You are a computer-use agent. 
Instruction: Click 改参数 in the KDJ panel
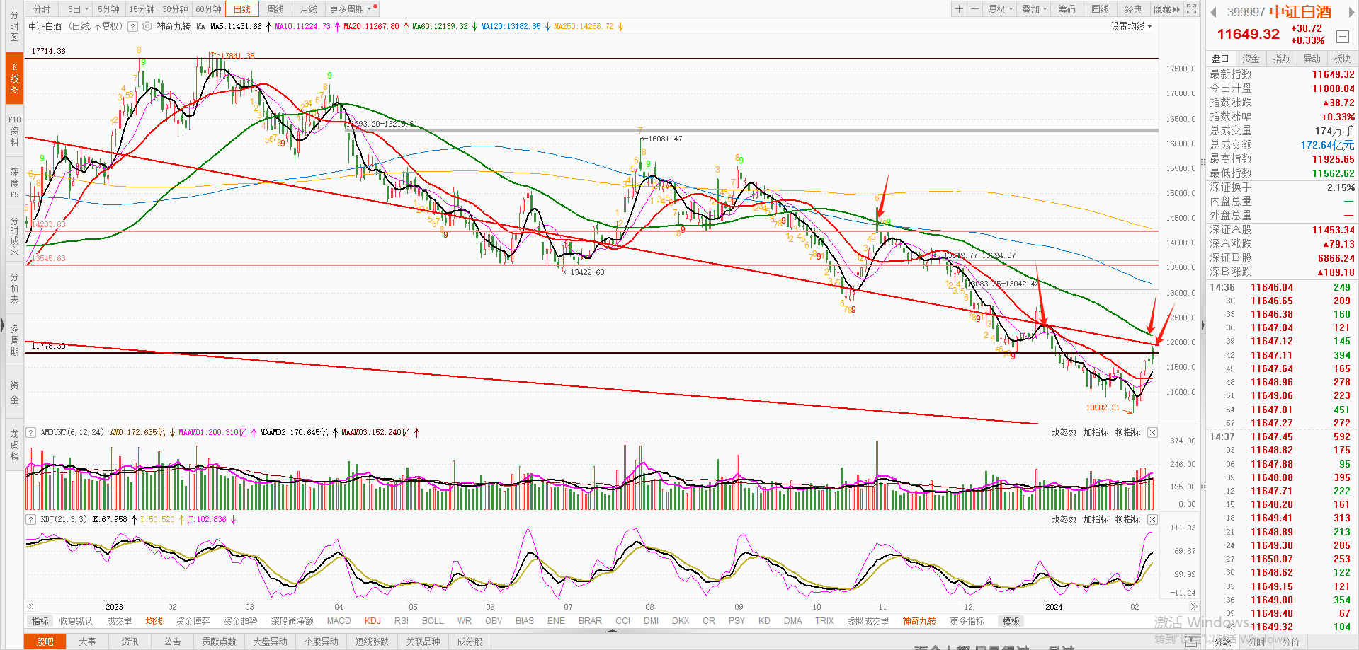tap(1063, 519)
